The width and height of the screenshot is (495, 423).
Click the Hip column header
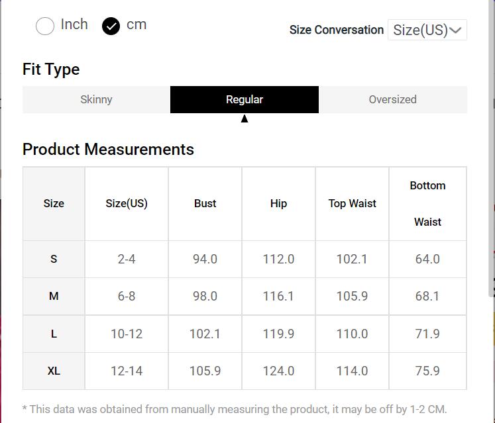(x=278, y=203)
